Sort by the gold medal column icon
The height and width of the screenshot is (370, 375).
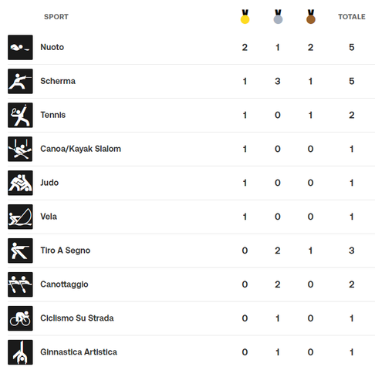coord(245,17)
